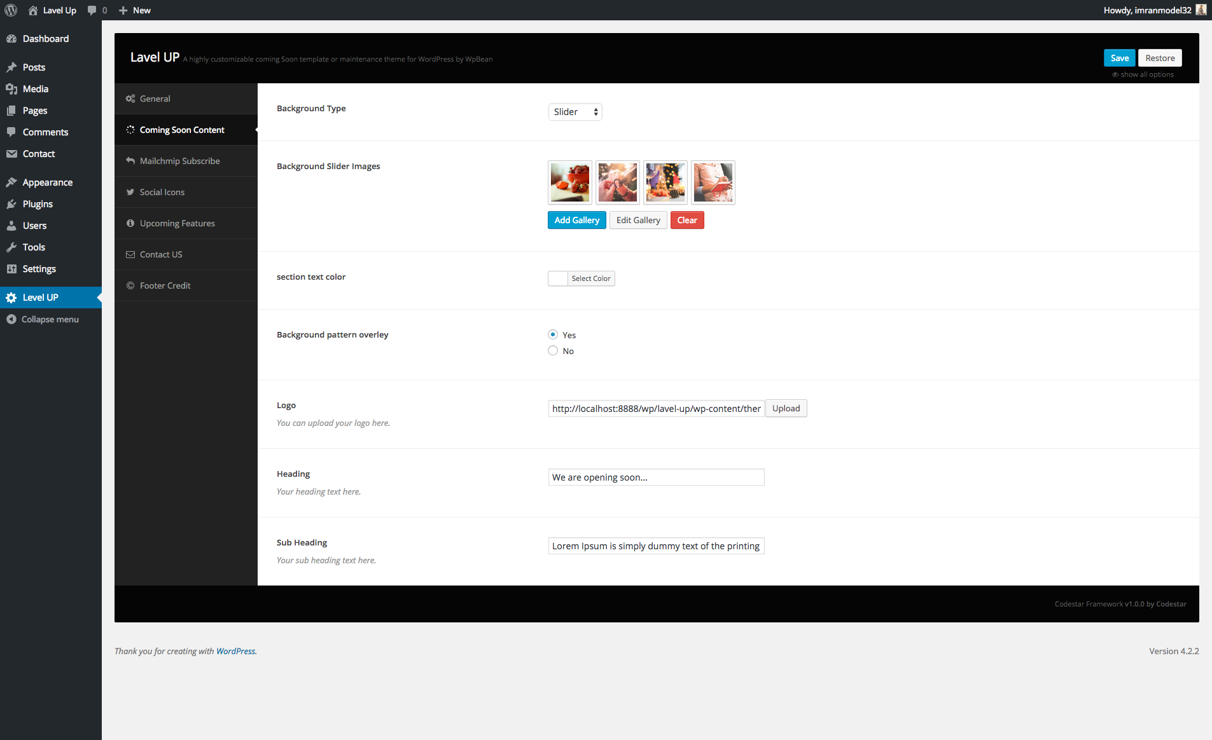This screenshot has width=1212, height=740.
Task: Click the logo Upload button
Action: tap(786, 408)
